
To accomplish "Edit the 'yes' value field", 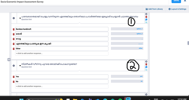I will point(127,76).
